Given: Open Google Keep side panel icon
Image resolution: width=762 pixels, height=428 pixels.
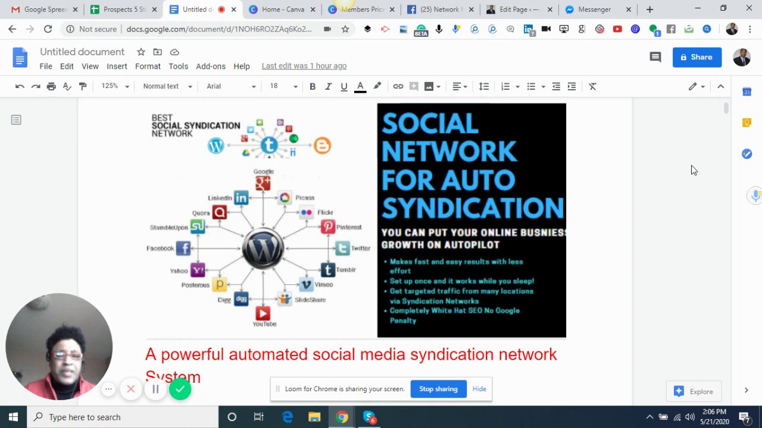Looking at the screenshot, I should pos(747,122).
